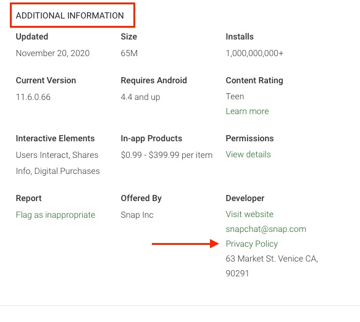Screen dimensions: 360x322
Task: Open View details under Permissions
Action: [248, 154]
